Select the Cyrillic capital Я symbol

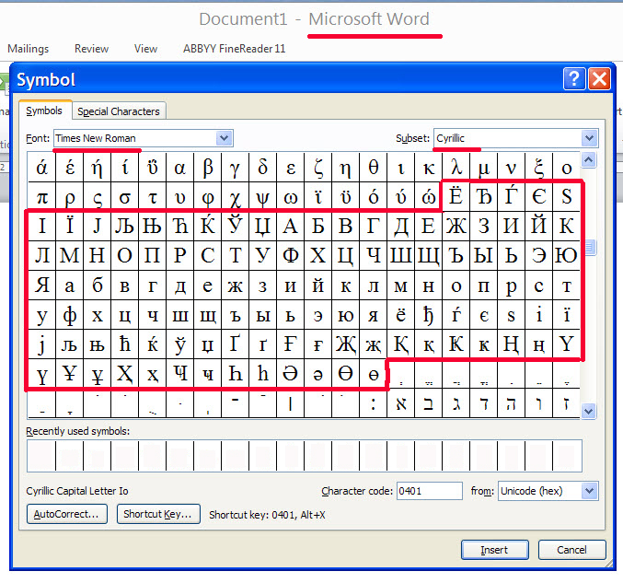click(x=42, y=286)
